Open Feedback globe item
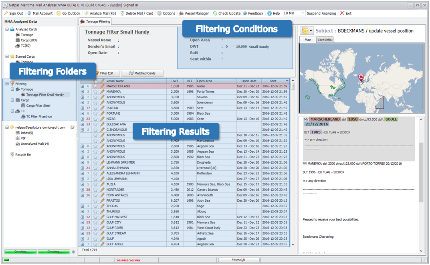 (x=253, y=13)
